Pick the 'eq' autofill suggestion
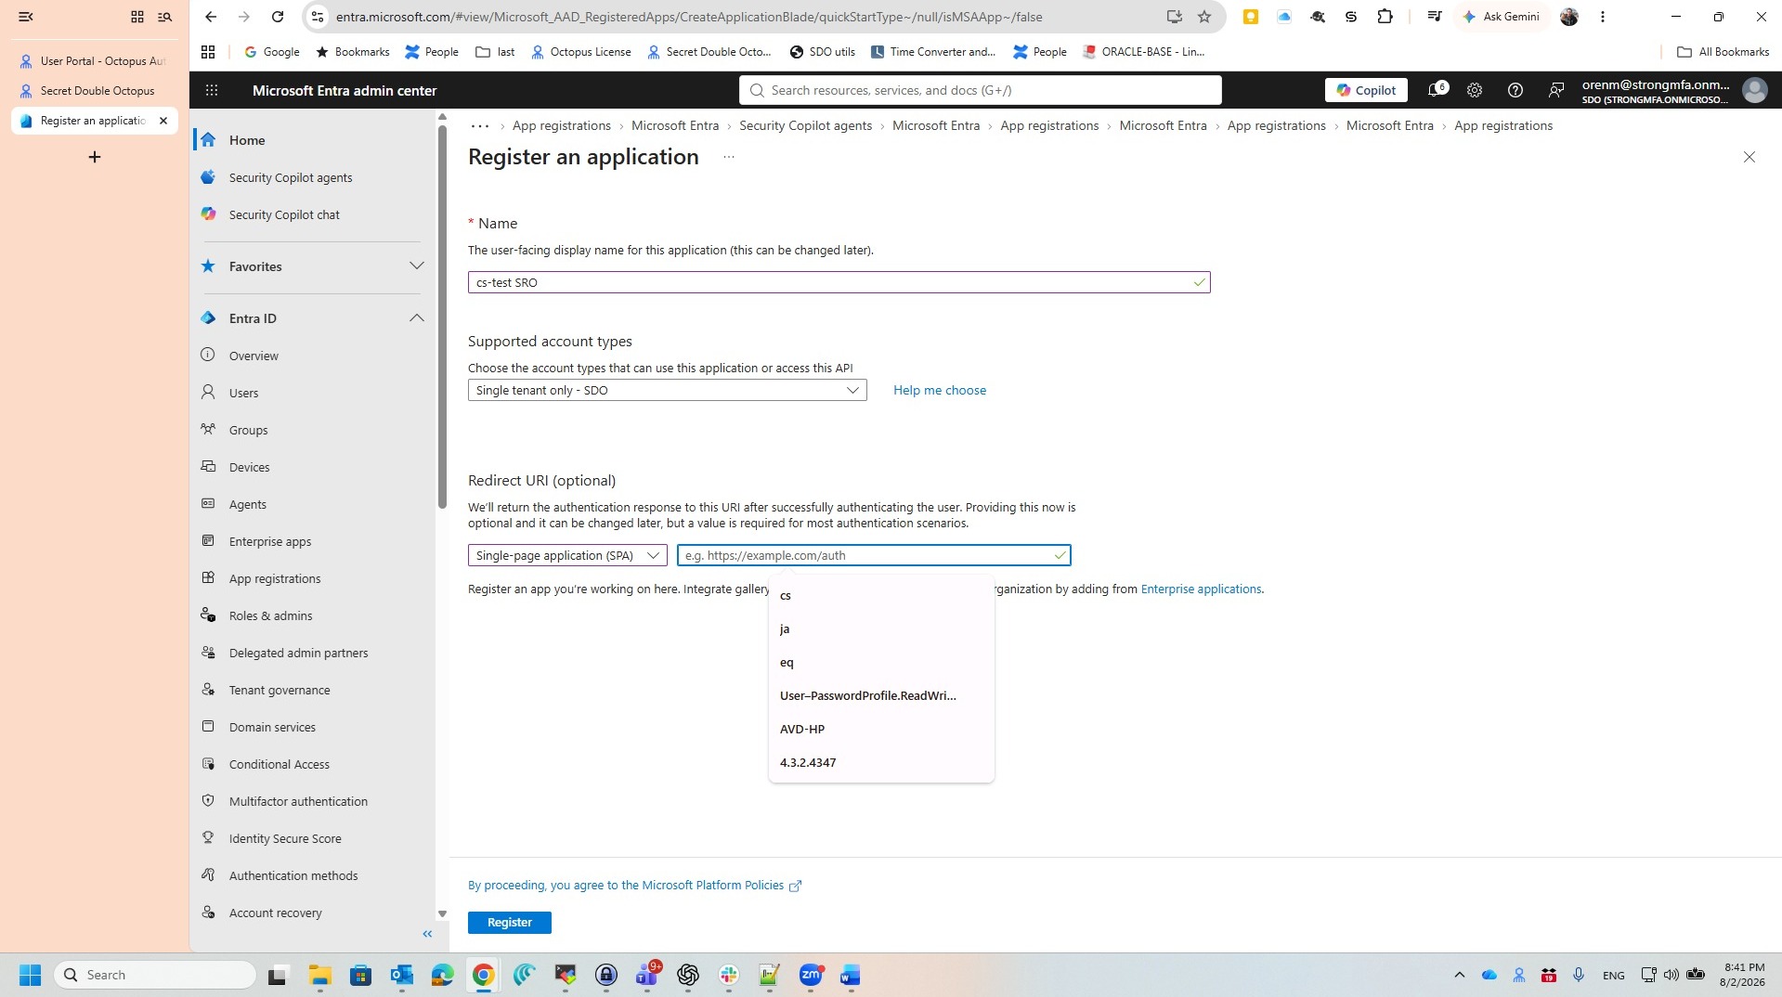This screenshot has width=1782, height=997. coord(881,662)
